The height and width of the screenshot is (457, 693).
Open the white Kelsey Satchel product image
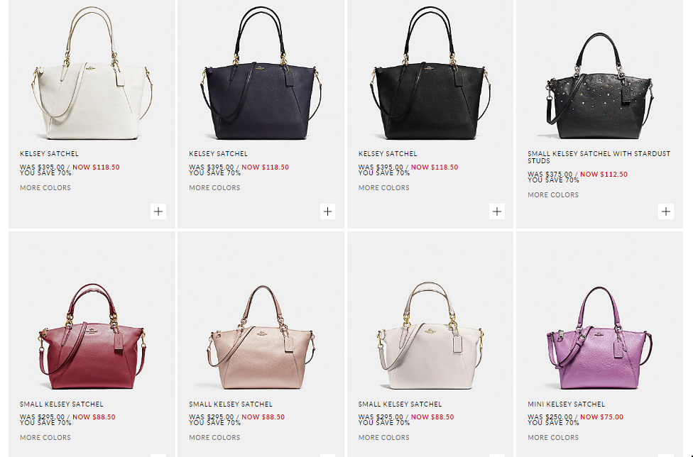[92, 73]
